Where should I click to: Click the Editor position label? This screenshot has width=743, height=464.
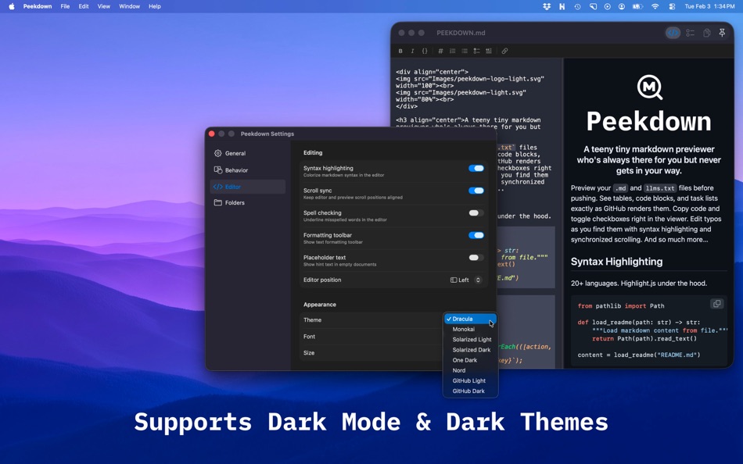click(x=322, y=280)
